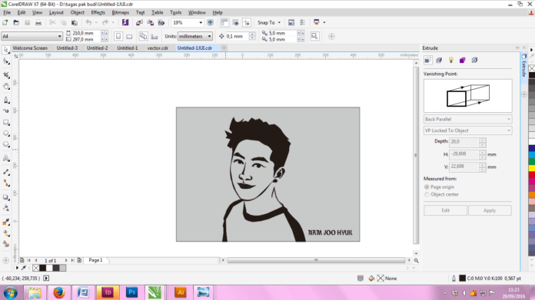Click the Page 1 tab
Screen dimensions: 535x300
[95, 260]
